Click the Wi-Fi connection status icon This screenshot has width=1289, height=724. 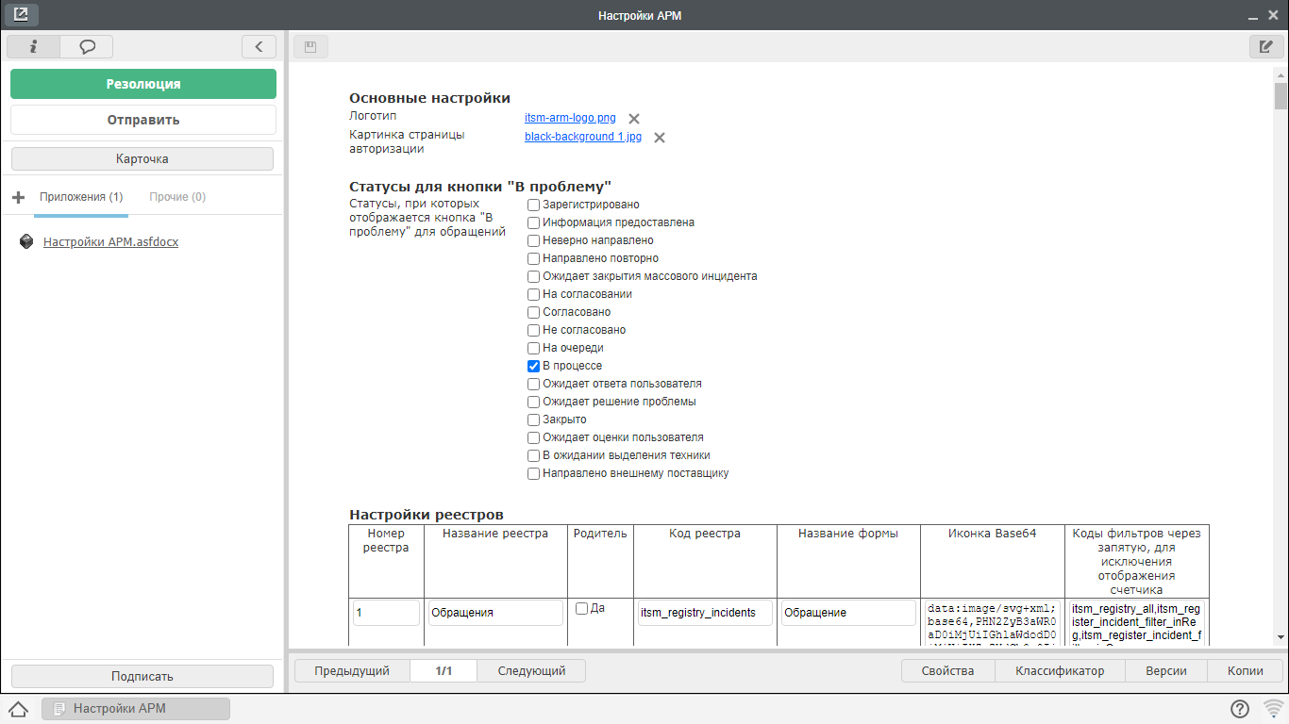pos(1274,709)
